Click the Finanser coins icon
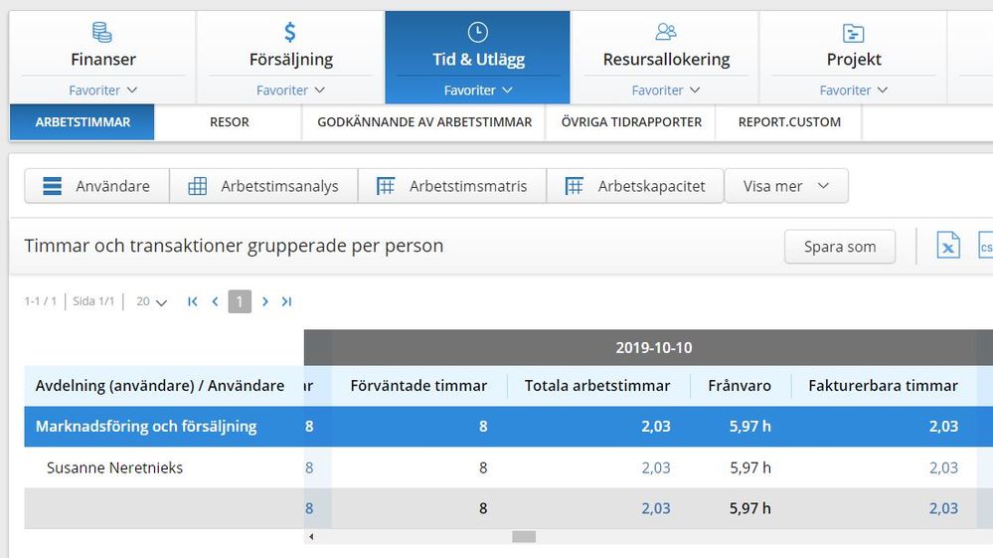This screenshot has height=558, width=993. [102, 33]
